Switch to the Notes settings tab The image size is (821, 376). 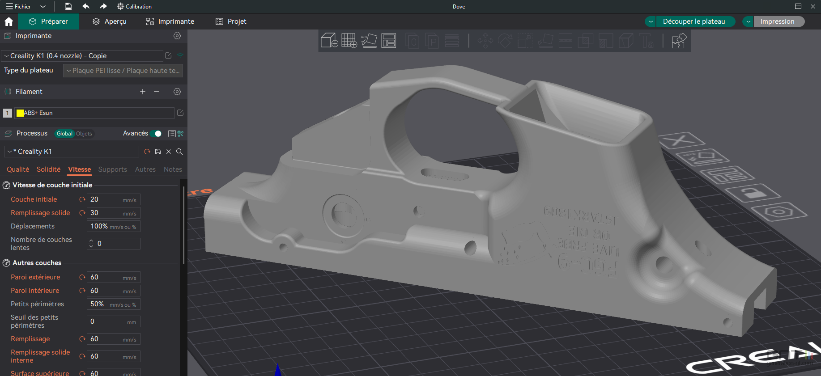click(173, 169)
